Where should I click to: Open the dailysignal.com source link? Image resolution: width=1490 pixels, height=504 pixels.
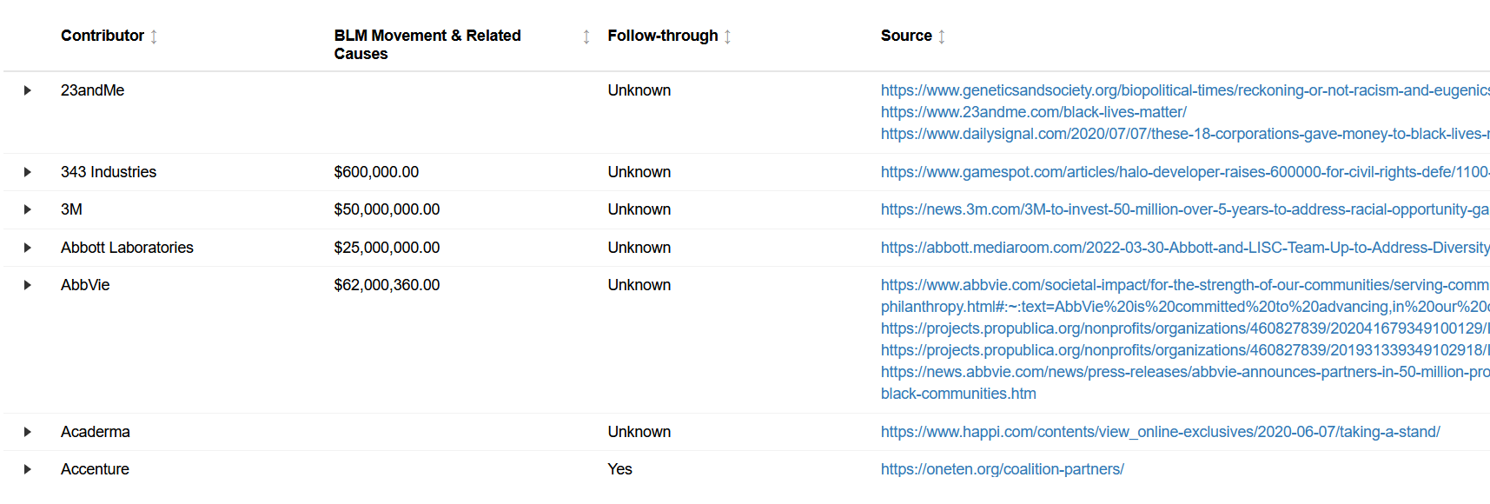[x=1185, y=134]
